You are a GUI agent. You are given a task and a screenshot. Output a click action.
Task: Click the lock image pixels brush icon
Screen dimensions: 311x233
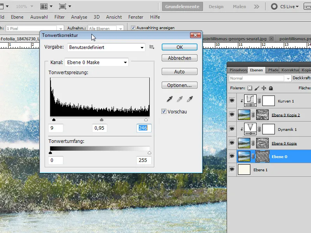pos(257,88)
